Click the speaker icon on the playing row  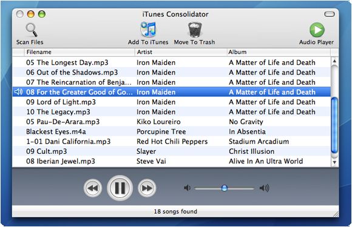(x=18, y=92)
